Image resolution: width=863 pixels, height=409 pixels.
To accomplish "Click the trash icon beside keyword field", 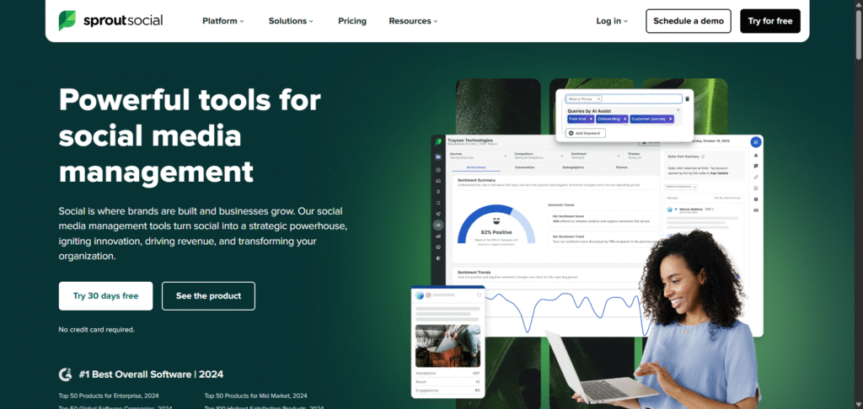I will coord(687,98).
